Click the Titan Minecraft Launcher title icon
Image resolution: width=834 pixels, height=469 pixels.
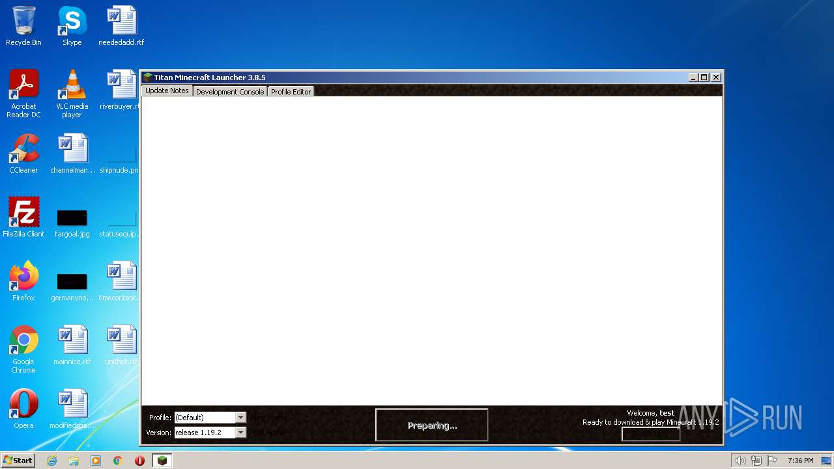(148, 78)
